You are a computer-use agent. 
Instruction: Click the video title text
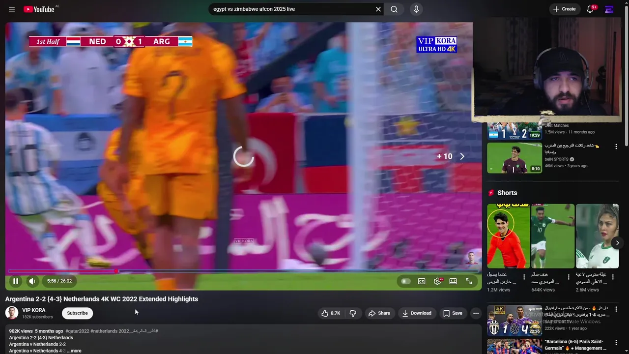pyautogui.click(x=102, y=299)
